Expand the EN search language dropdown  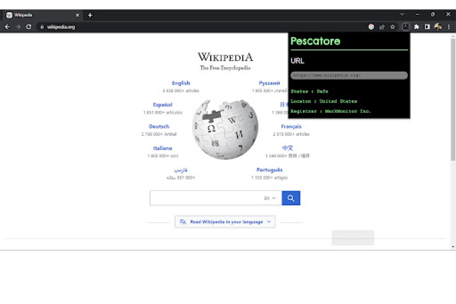(270, 198)
